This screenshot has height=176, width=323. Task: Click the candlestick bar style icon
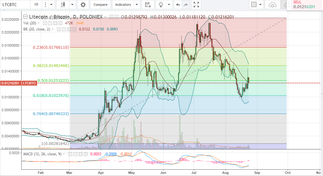click(63, 5)
